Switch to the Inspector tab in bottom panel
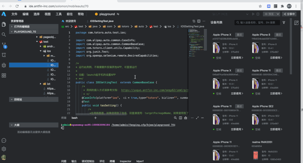 pyautogui.click(x=126, y=161)
